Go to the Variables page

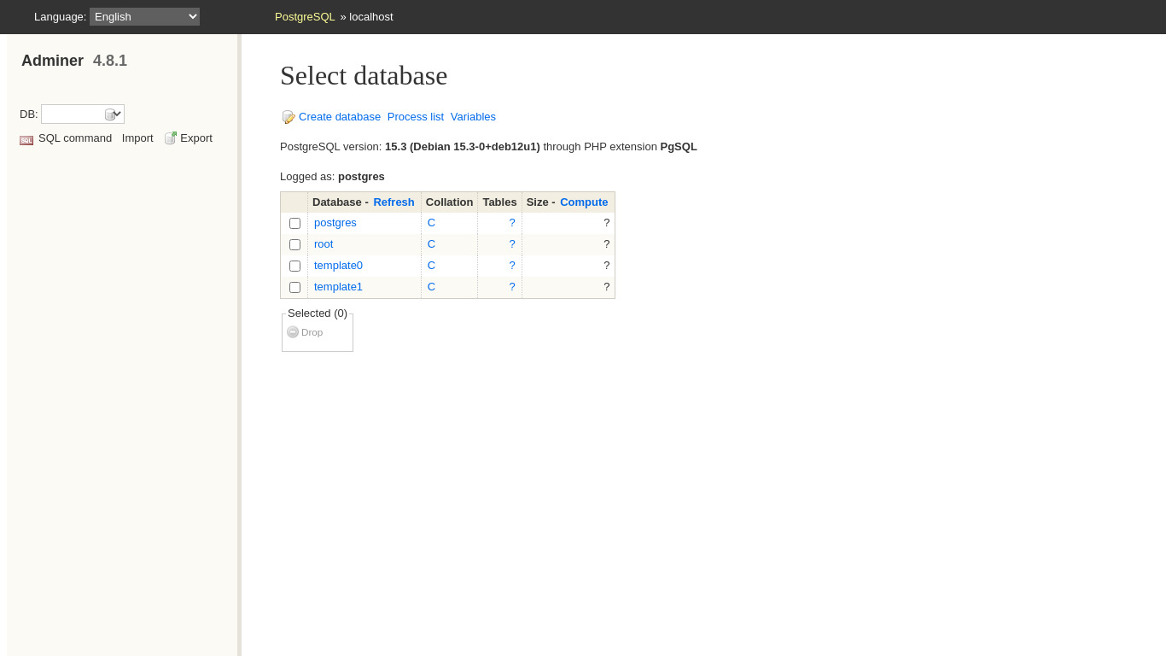pos(473,116)
